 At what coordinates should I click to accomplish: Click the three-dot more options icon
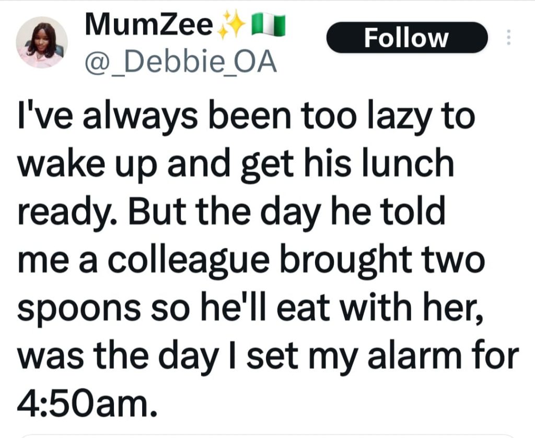point(507,38)
